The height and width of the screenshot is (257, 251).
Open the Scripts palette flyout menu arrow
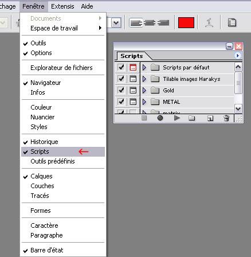tap(237, 56)
